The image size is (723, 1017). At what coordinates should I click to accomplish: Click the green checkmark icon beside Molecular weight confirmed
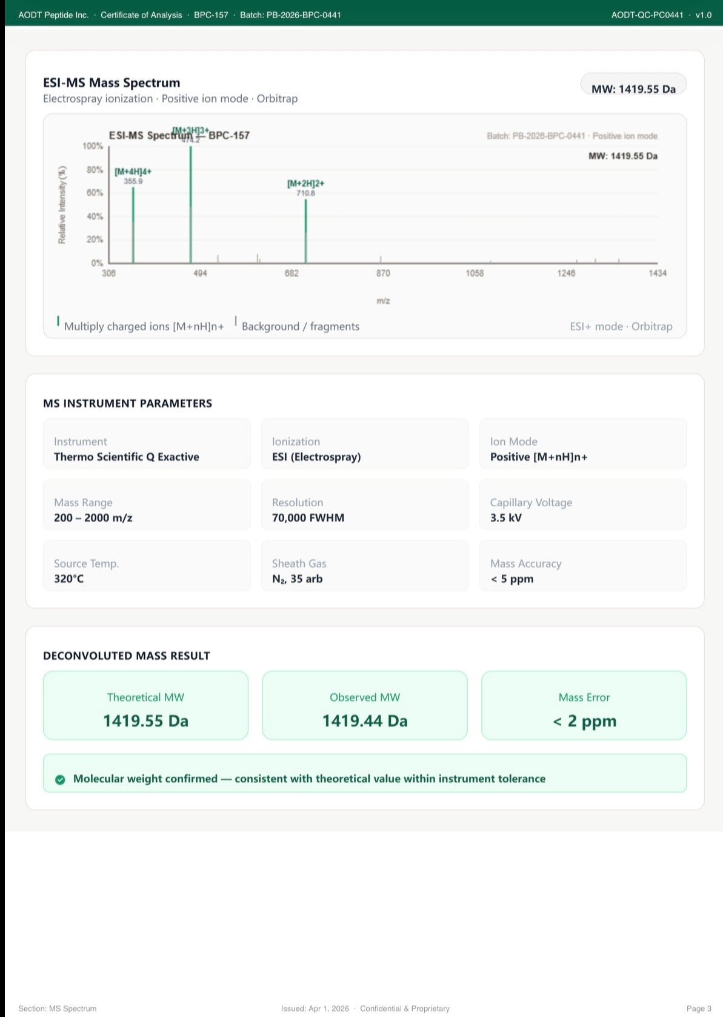pyautogui.click(x=60, y=779)
